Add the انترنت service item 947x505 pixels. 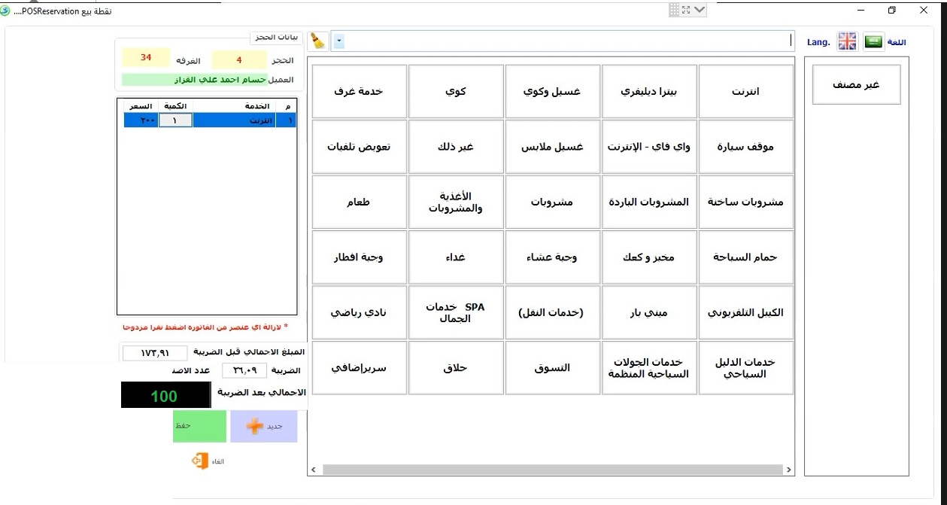(745, 92)
